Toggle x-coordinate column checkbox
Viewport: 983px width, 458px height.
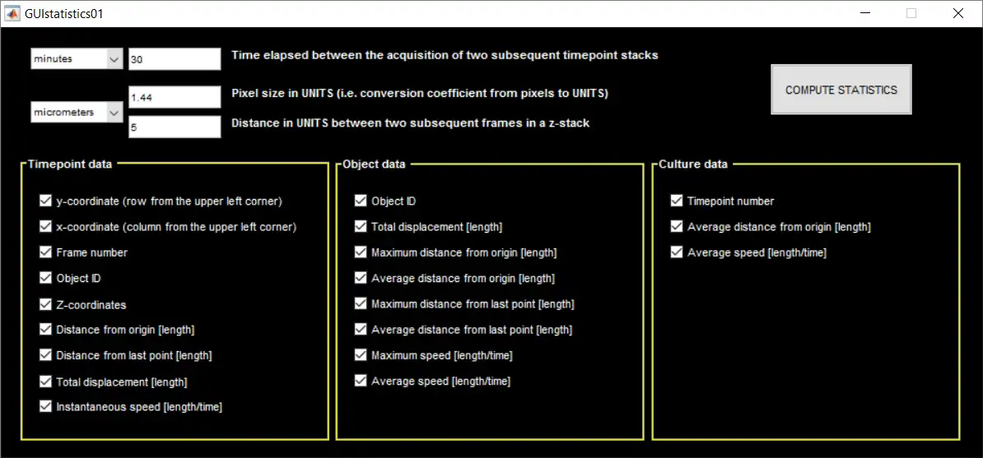(x=45, y=226)
